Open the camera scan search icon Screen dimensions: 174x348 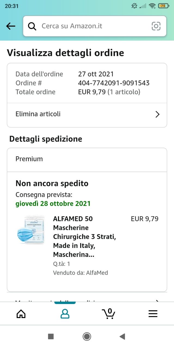(156, 26)
